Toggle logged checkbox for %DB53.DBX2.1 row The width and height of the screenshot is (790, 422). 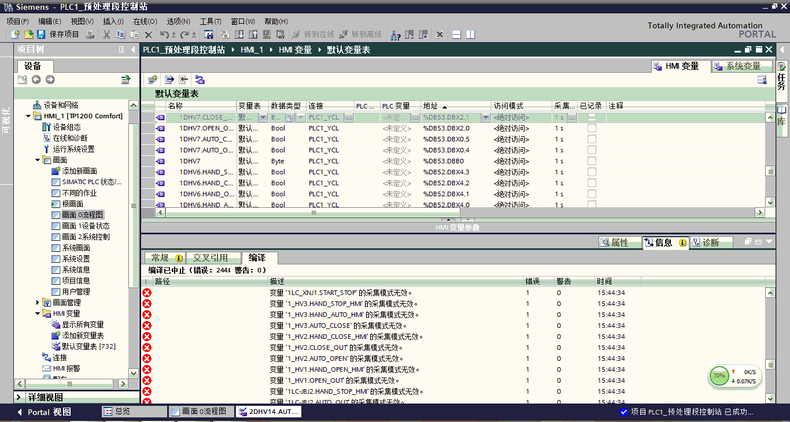(x=592, y=117)
